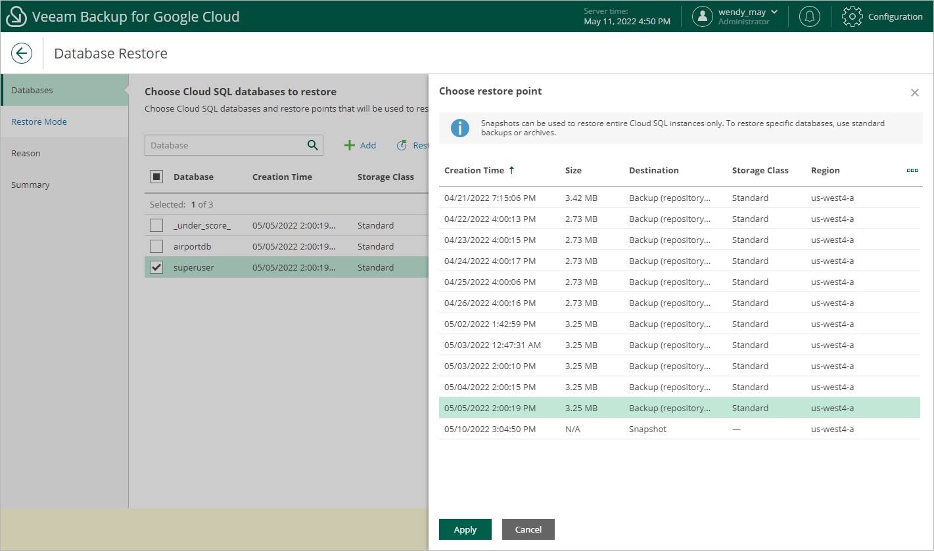This screenshot has height=551, width=934.
Task: Click the _under_score_ database name
Action: (x=202, y=225)
